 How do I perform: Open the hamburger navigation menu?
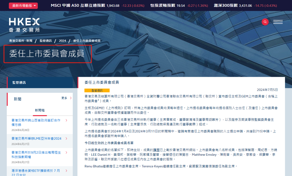coord(278,22)
